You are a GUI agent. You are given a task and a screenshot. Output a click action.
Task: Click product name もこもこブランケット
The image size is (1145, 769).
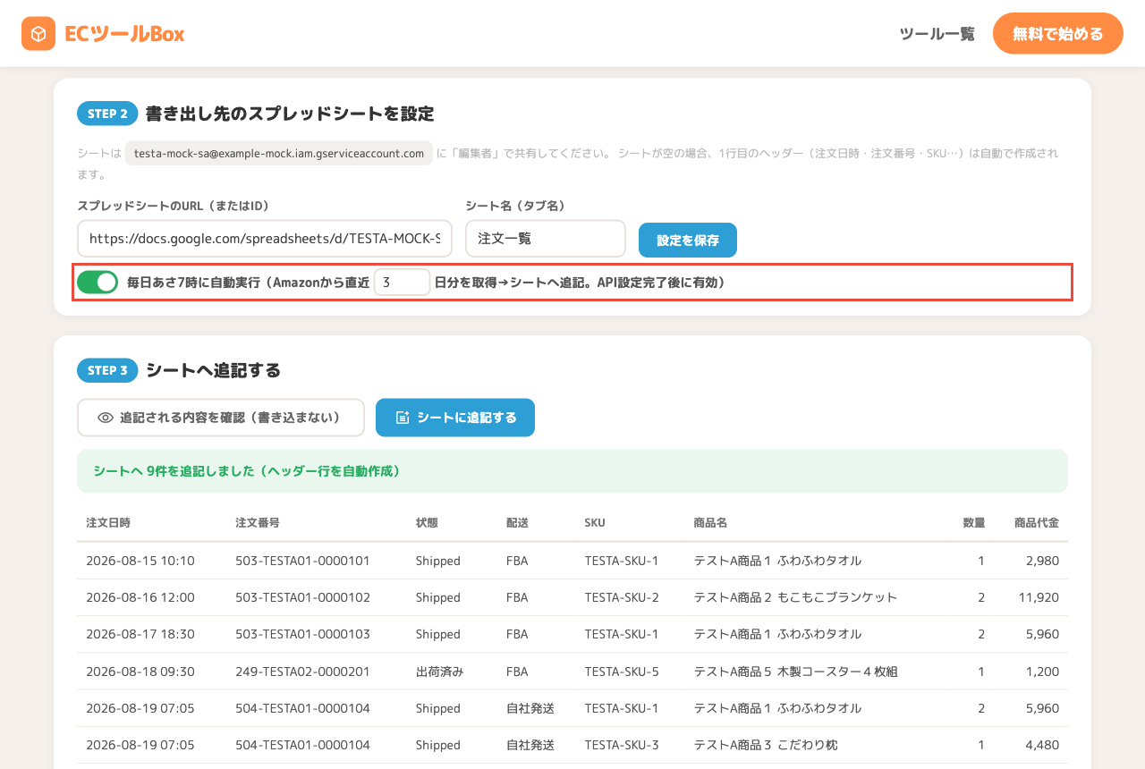point(837,597)
